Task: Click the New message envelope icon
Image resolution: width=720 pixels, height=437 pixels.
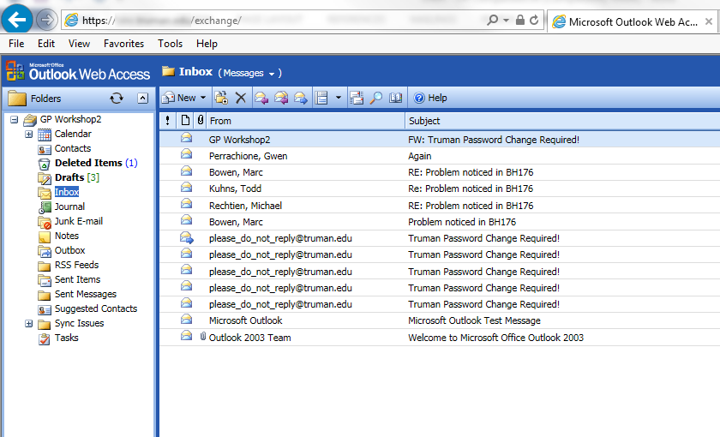Action: pyautogui.click(x=169, y=98)
